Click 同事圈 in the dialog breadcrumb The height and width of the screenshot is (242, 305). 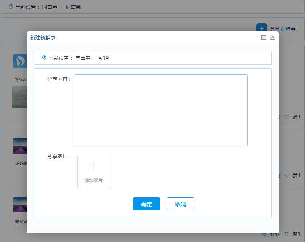(83, 58)
